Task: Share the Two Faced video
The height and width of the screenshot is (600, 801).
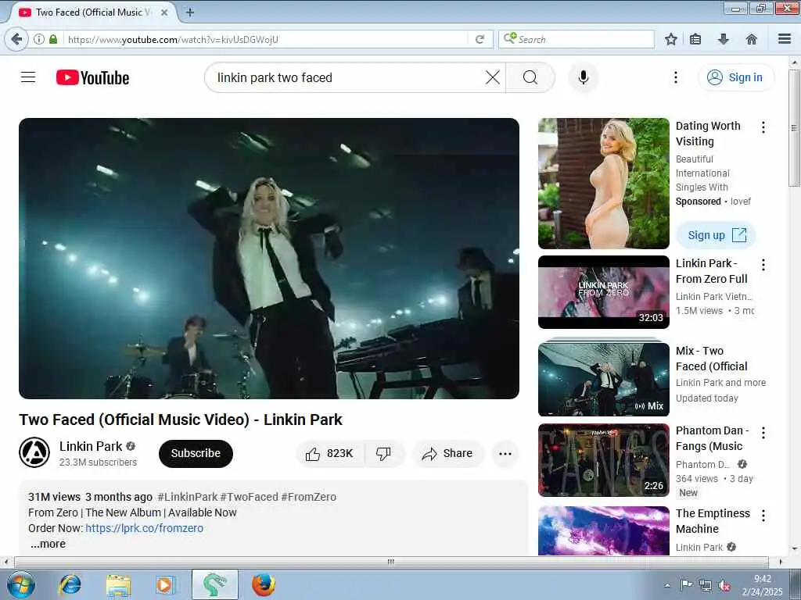Action: pos(447,454)
